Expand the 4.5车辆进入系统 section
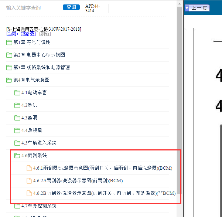Screen dimensions: 222x217 pyautogui.click(x=39, y=143)
